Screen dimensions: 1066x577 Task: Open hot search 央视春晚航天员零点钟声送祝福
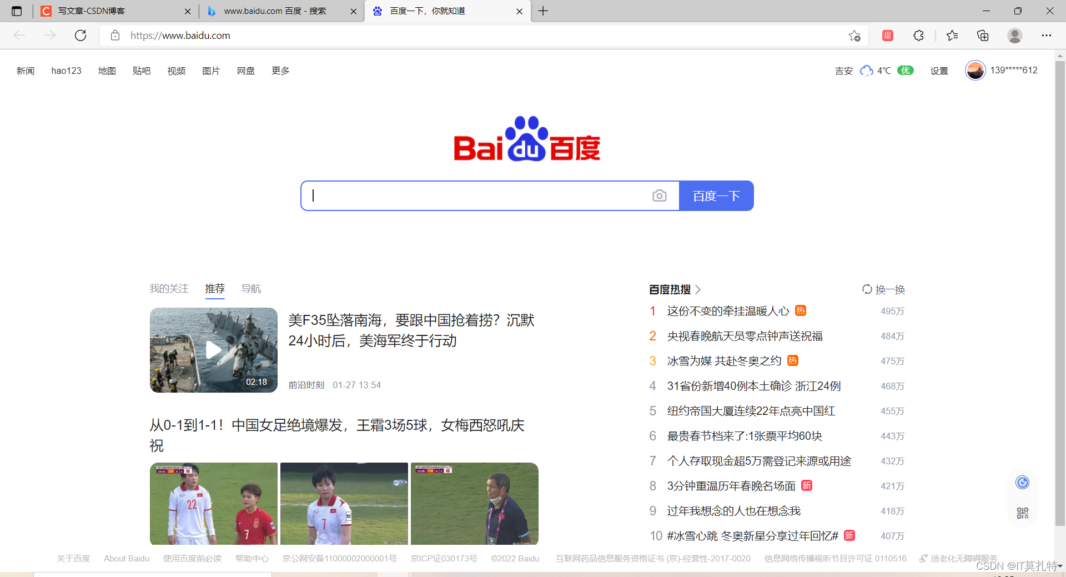[x=745, y=336]
